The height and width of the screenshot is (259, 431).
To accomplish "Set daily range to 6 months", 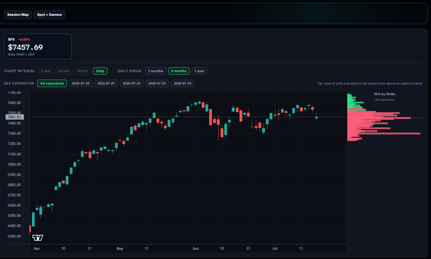I will [x=179, y=71].
